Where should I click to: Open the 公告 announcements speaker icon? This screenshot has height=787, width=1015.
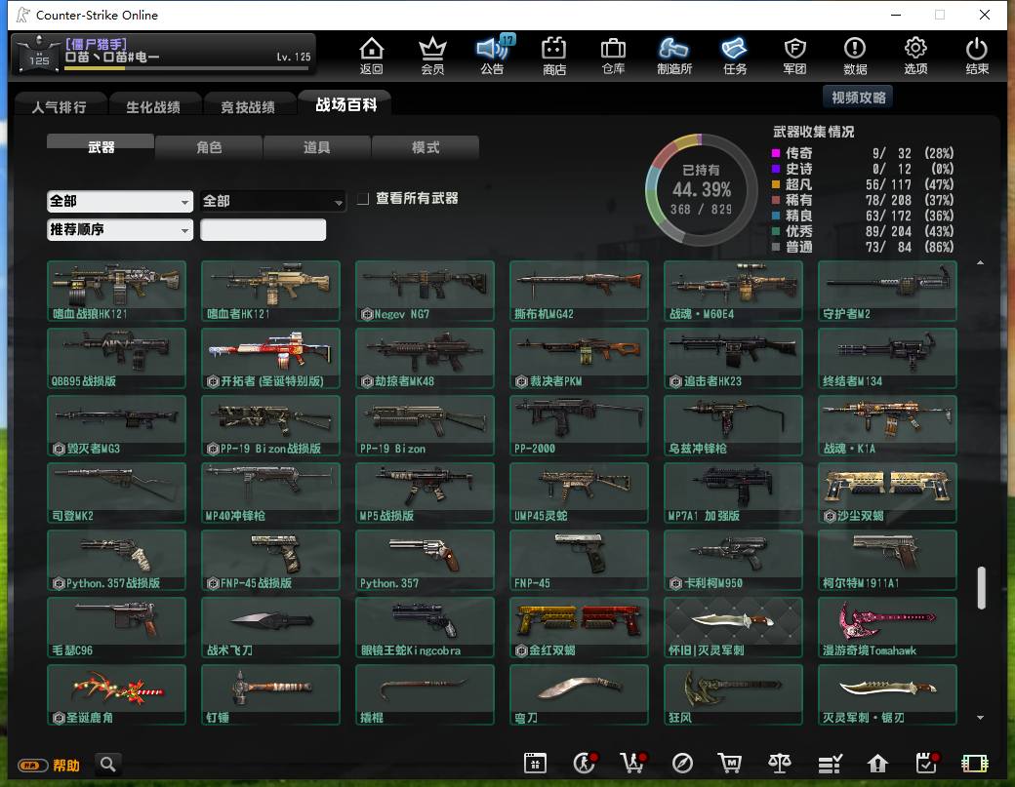pyautogui.click(x=493, y=56)
